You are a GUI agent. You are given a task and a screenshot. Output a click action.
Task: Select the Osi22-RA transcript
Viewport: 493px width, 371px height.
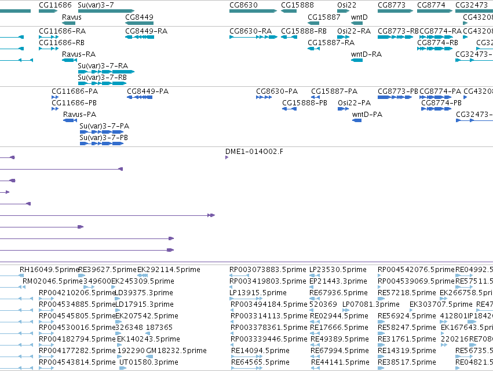pyautogui.click(x=344, y=37)
